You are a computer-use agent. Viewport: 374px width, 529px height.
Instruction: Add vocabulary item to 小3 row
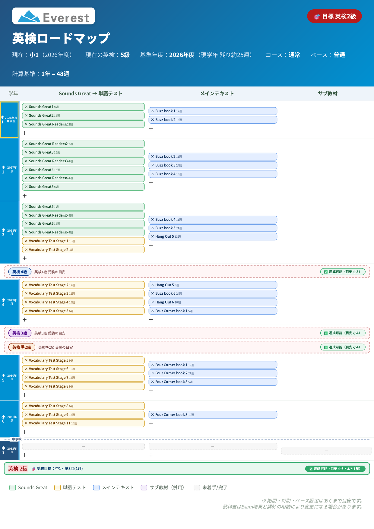click(x=25, y=258)
